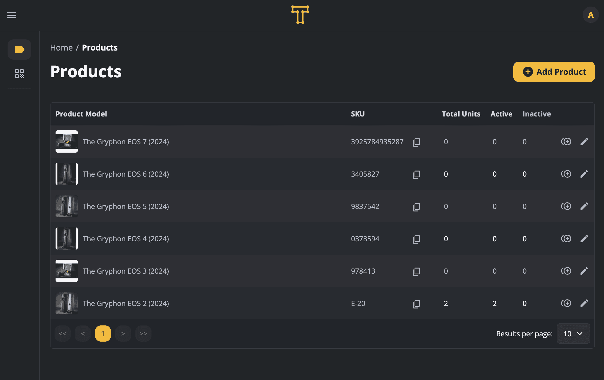The width and height of the screenshot is (604, 380).
Task: Go to Home via breadcrumb
Action: (61, 48)
